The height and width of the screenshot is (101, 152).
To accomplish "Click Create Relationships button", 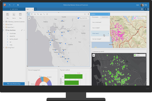I will click(x=14, y=84).
